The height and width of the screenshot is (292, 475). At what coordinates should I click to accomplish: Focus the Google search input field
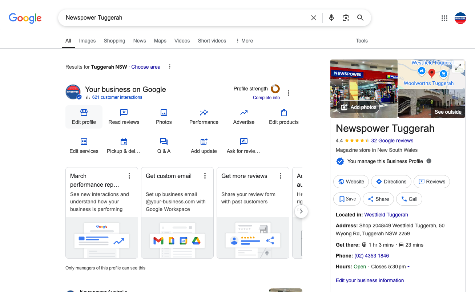(185, 18)
